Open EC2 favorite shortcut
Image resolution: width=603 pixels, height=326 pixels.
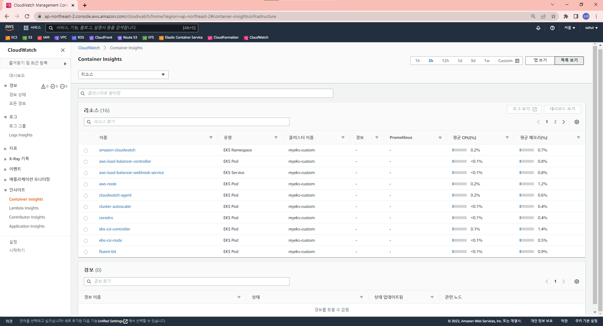point(11,38)
